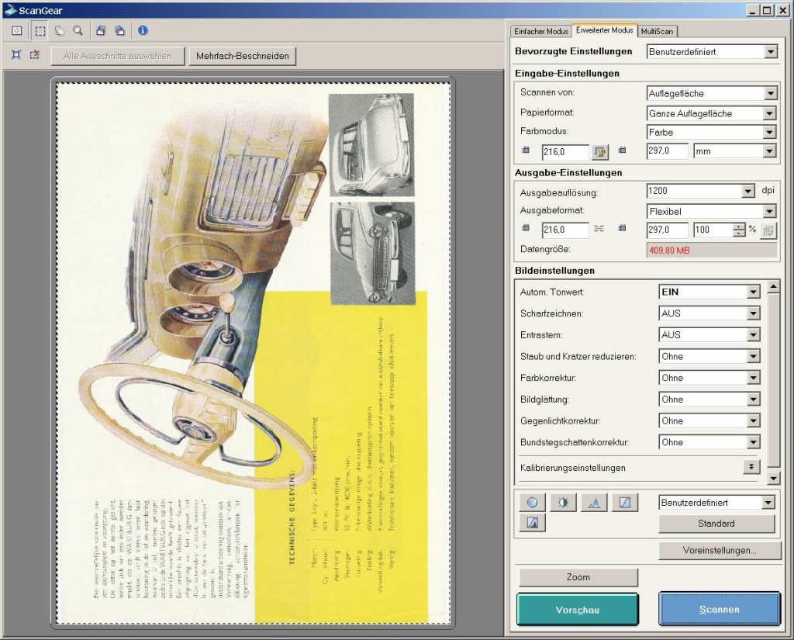Open Voreinstellungen preferences

click(x=720, y=550)
